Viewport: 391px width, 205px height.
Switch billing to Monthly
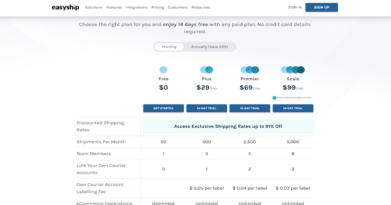click(x=169, y=47)
